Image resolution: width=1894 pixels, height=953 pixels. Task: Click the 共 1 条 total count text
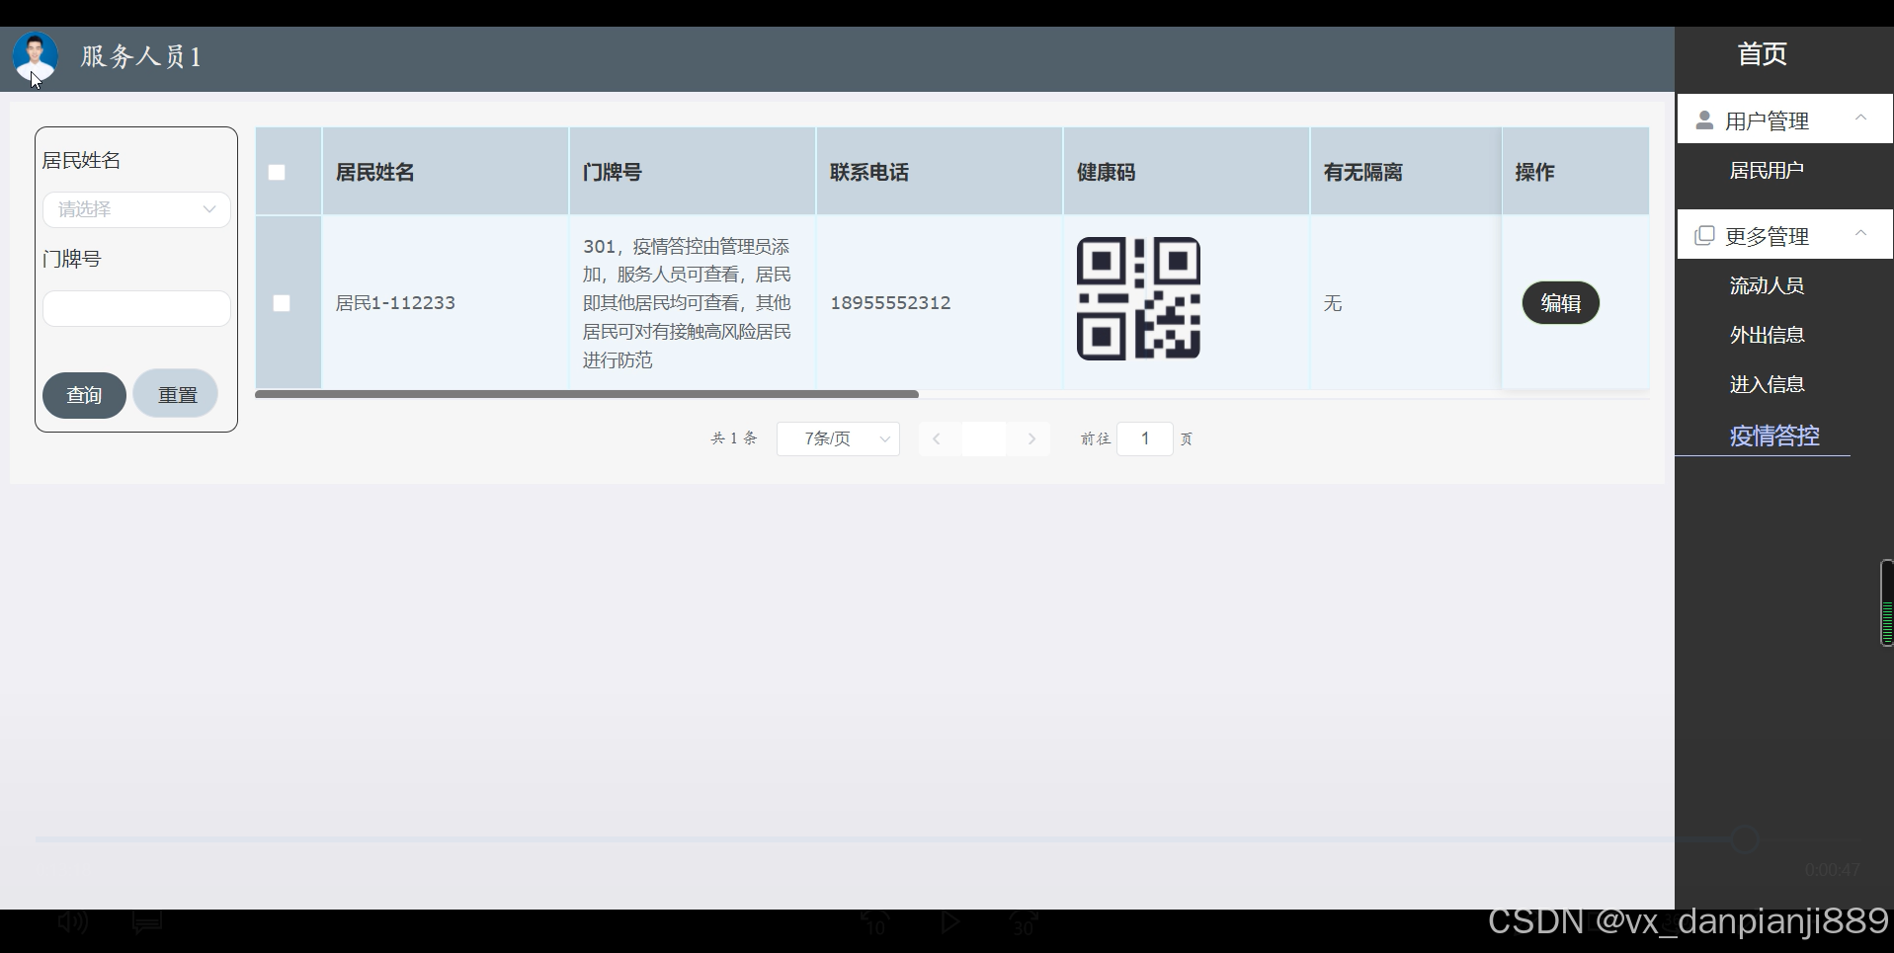[734, 438]
